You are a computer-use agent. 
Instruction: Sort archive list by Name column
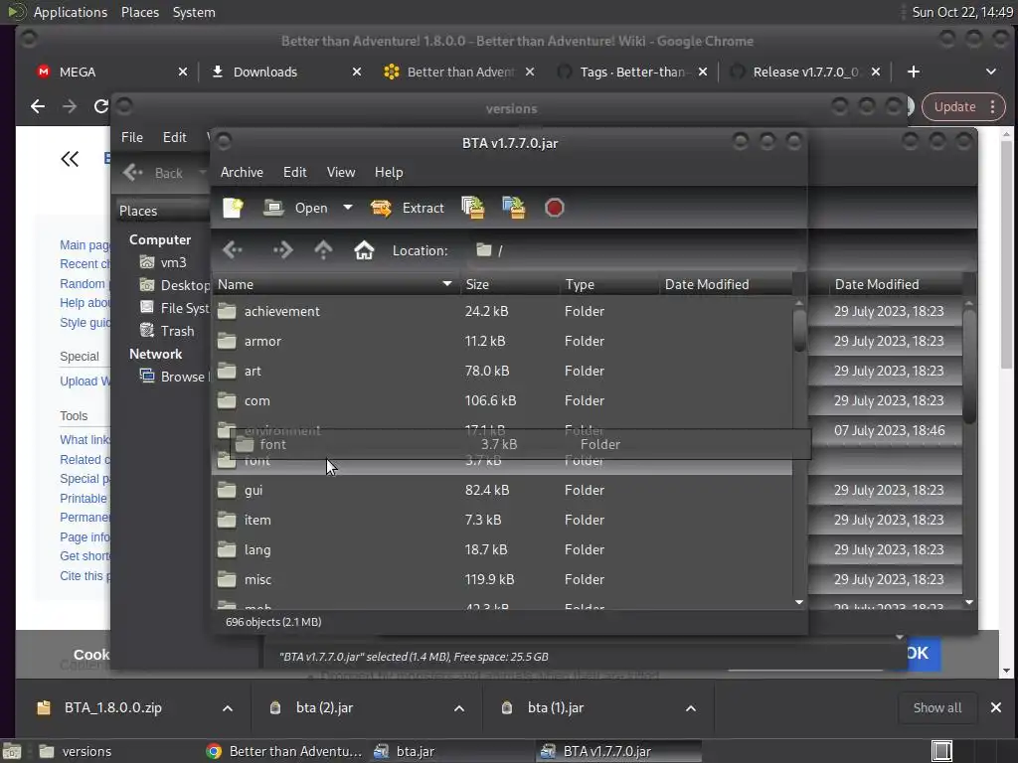[336, 284]
